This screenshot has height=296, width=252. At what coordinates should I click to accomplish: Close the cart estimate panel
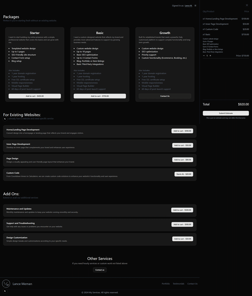coord(247,5)
